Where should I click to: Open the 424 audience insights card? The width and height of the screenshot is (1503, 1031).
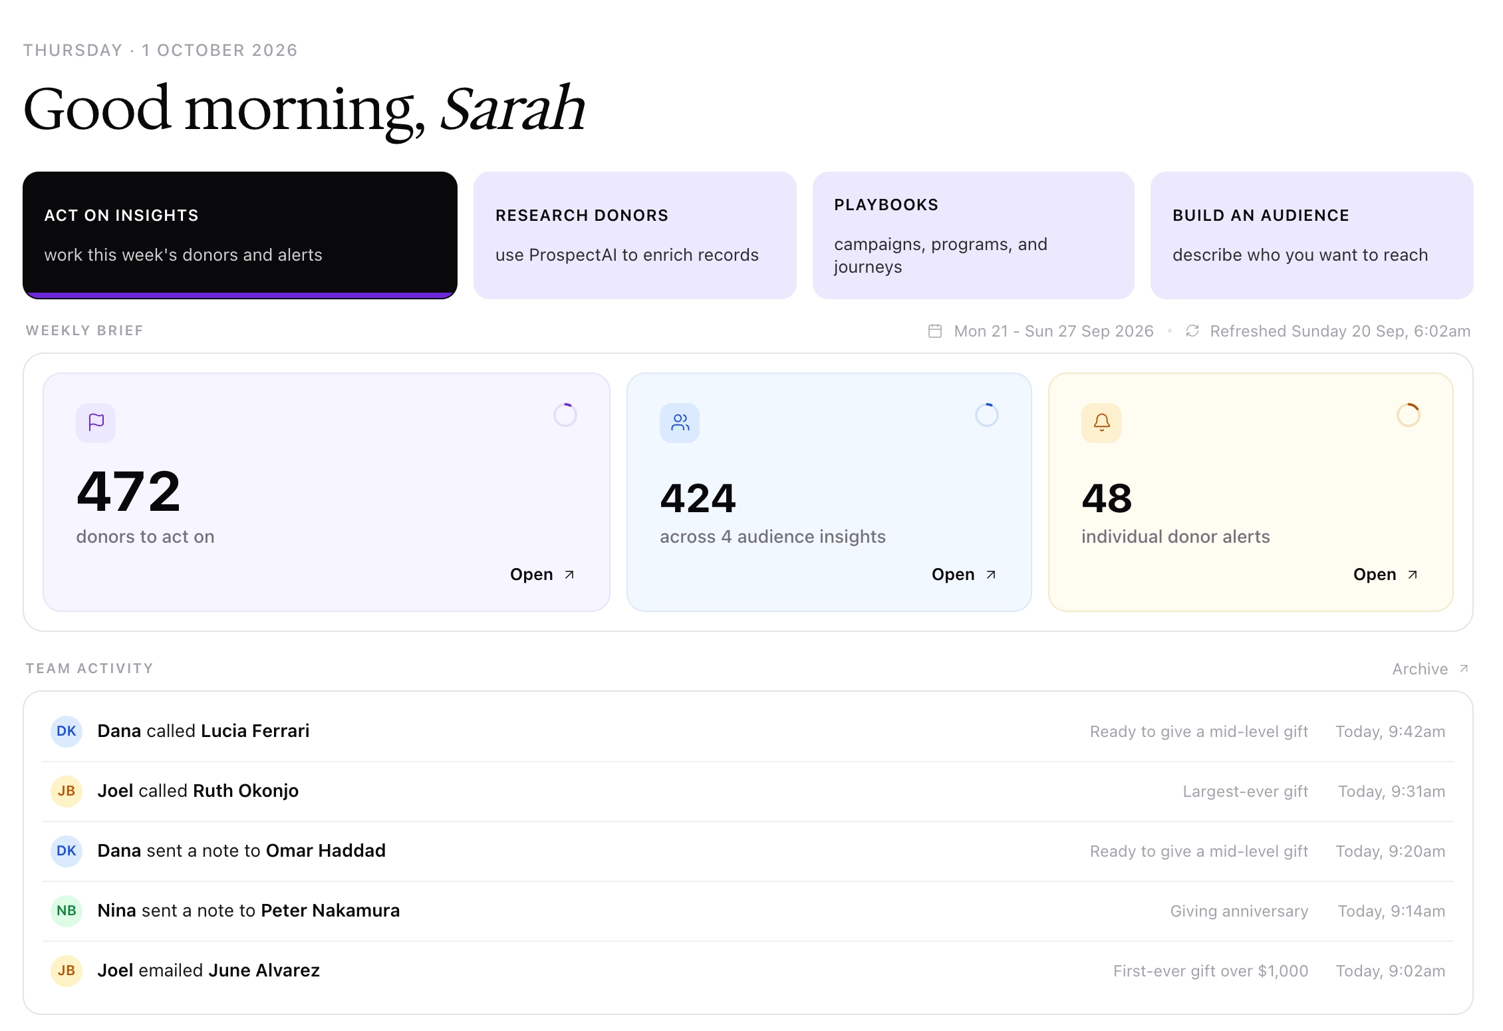click(964, 574)
